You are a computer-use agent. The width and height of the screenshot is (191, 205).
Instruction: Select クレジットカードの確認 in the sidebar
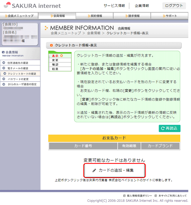point(22,73)
